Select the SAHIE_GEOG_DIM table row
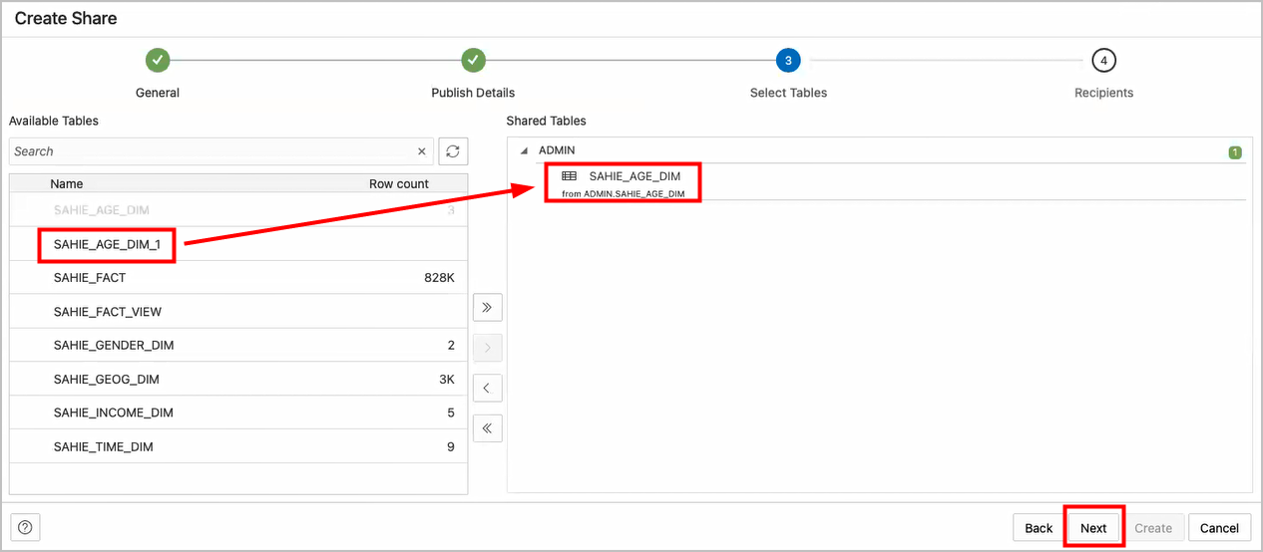1263x552 pixels. tap(238, 380)
